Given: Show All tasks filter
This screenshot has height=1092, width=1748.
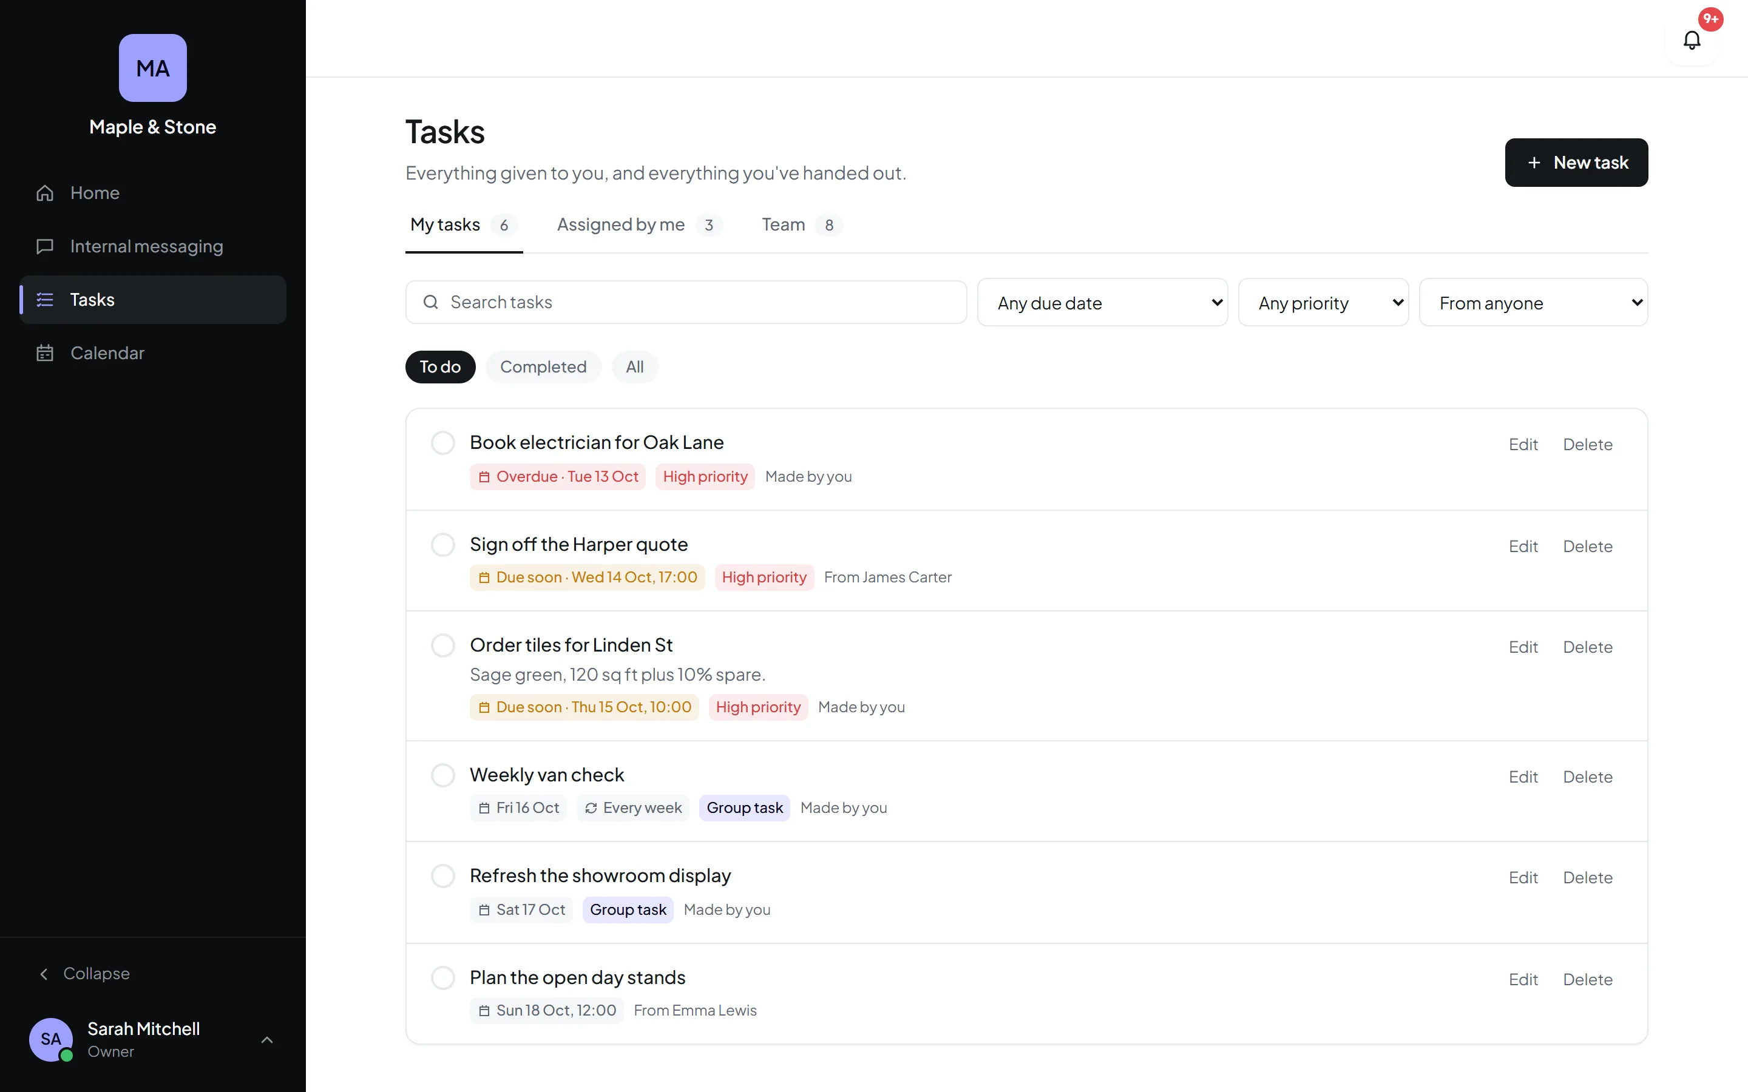Looking at the screenshot, I should tap(635, 367).
